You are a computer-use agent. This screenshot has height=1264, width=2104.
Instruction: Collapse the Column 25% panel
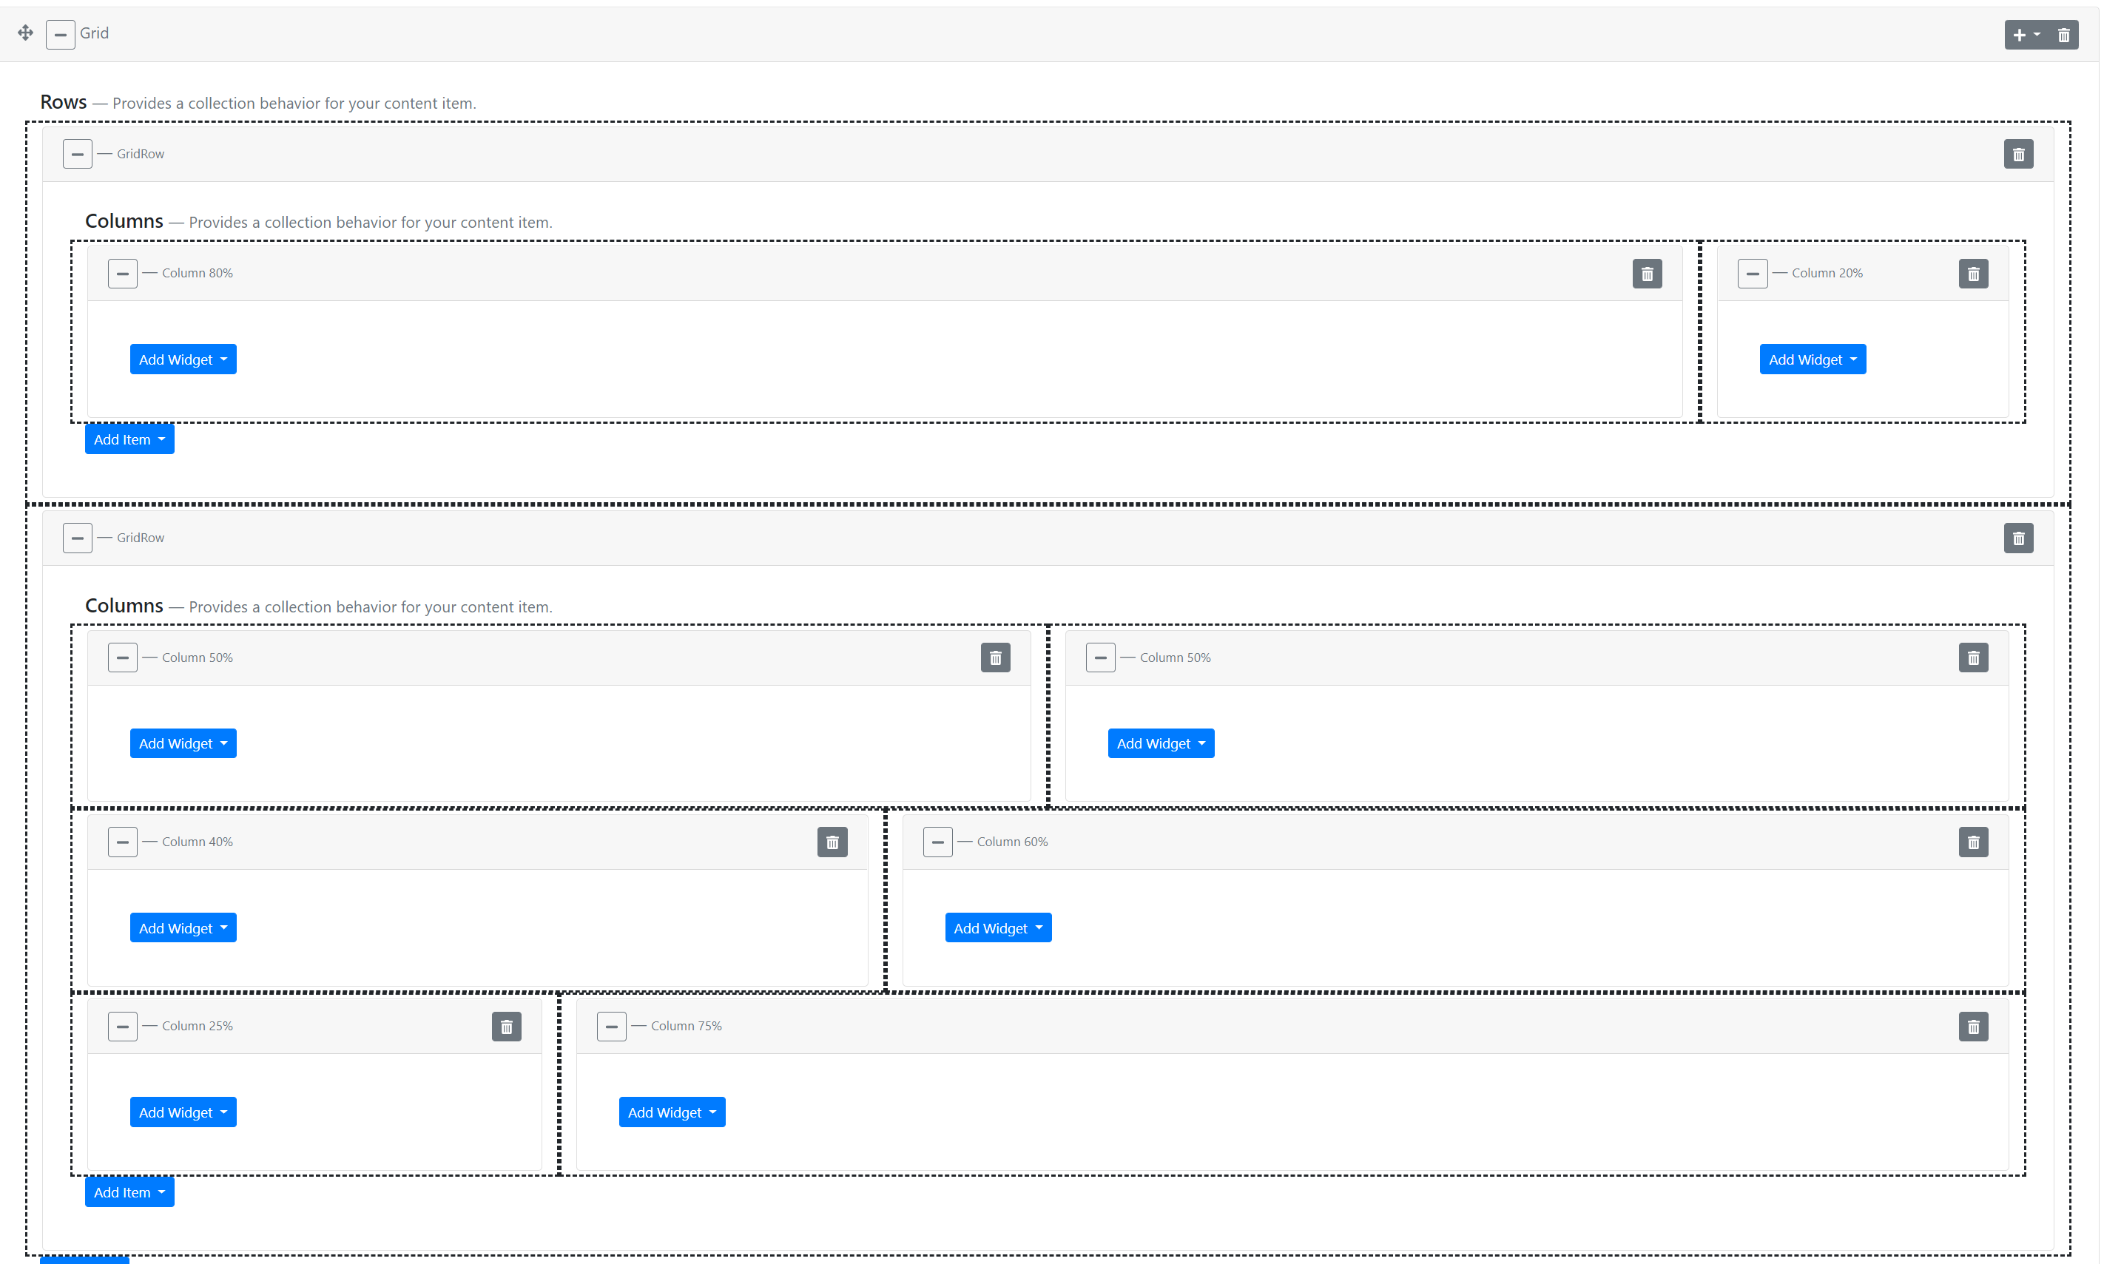point(123,1027)
